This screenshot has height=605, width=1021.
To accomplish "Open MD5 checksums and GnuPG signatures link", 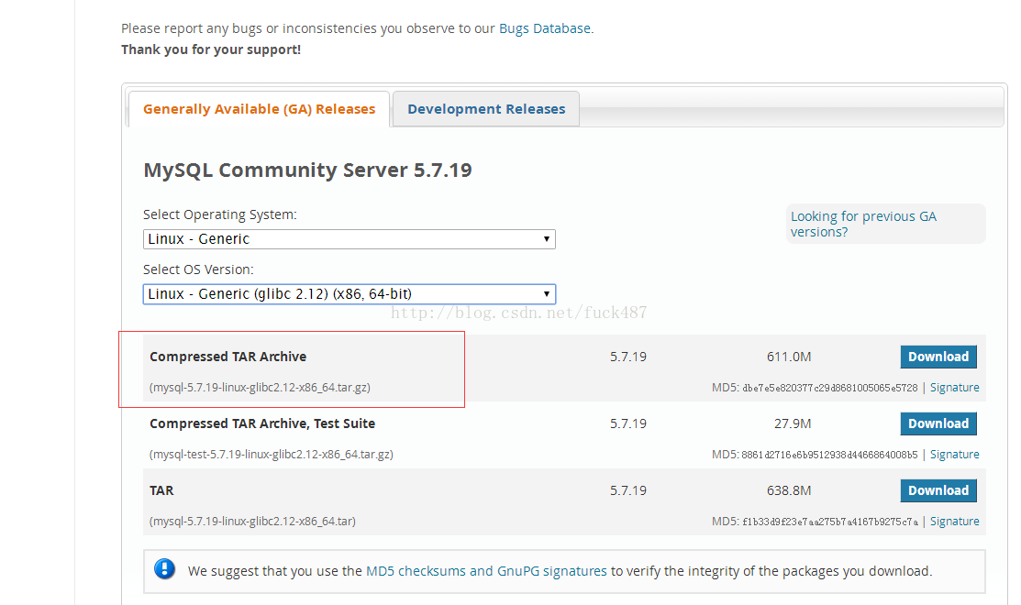I will point(486,571).
